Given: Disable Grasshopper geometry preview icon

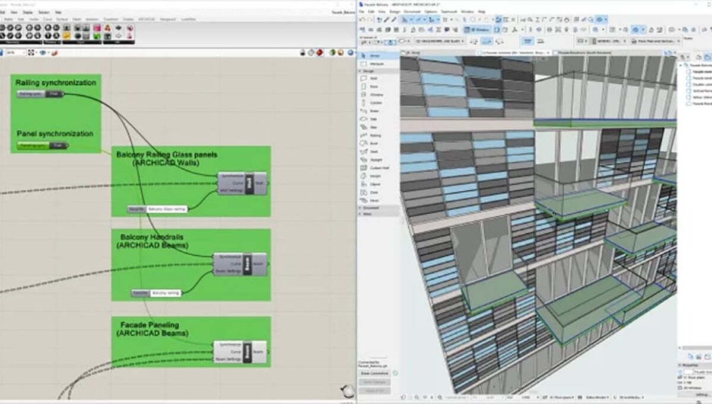Looking at the screenshot, I should pos(303,53).
